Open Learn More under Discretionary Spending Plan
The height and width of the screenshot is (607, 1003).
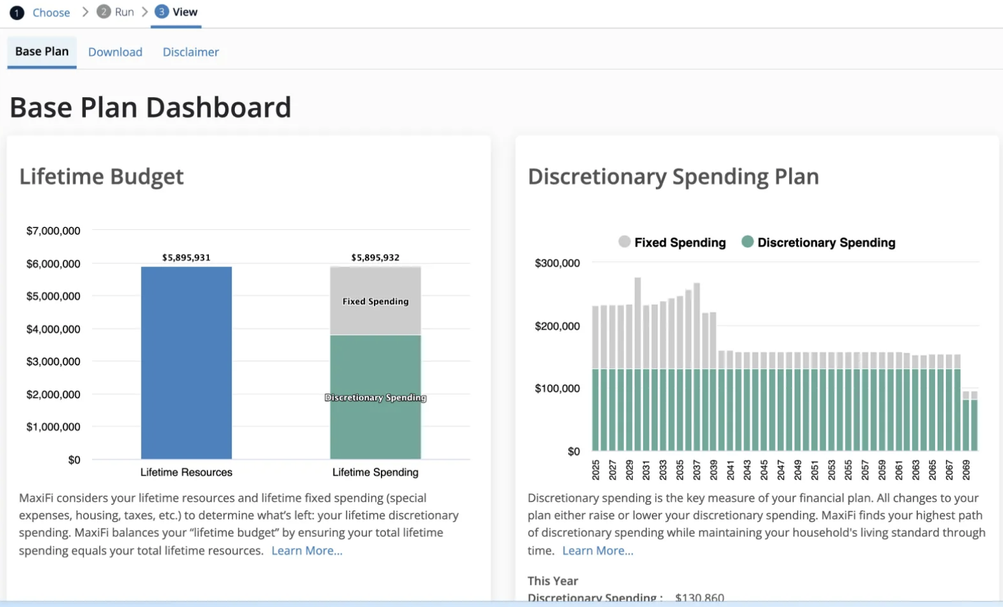(597, 551)
